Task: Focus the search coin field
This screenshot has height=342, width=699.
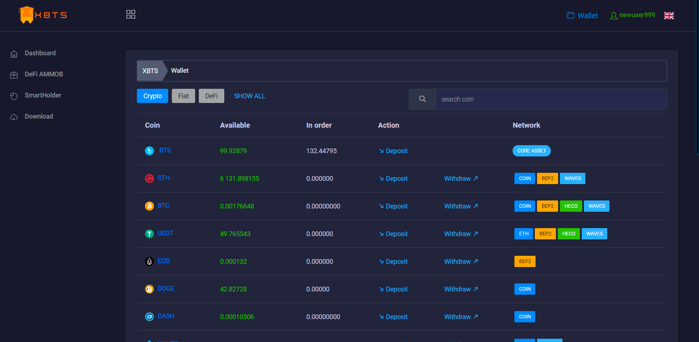Action: (551, 99)
